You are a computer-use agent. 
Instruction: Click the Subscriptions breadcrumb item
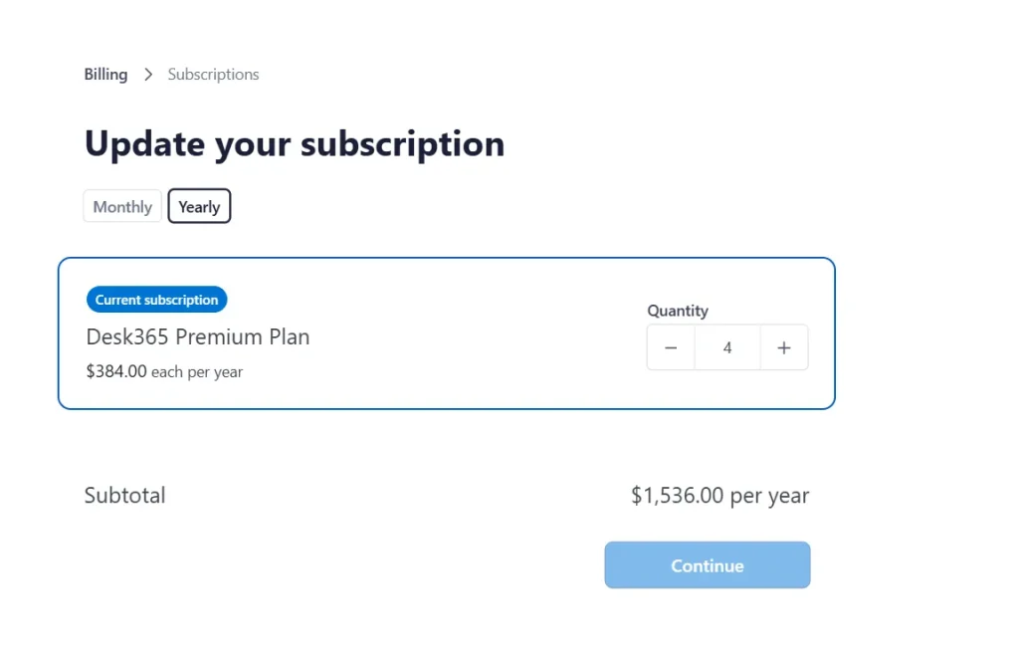pyautogui.click(x=212, y=74)
